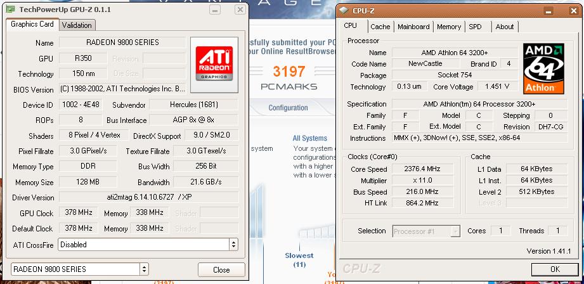
Task: Click the Memory Size value 128 MB
Action: coord(88,182)
